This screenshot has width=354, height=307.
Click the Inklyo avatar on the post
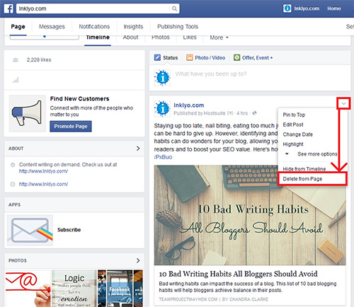tap(162, 109)
